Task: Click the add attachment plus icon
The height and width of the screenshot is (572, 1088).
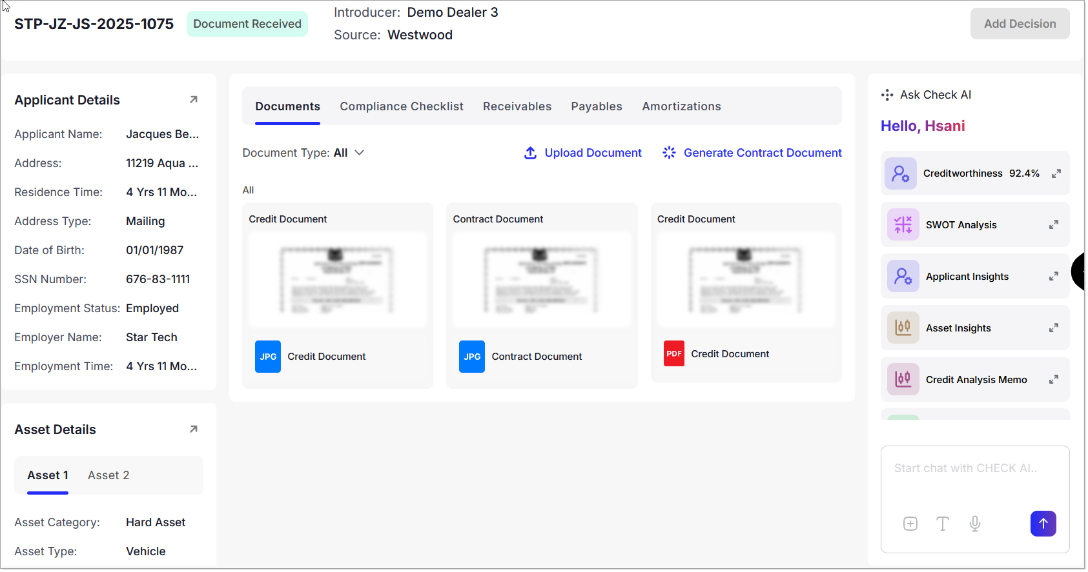Action: pyautogui.click(x=910, y=524)
